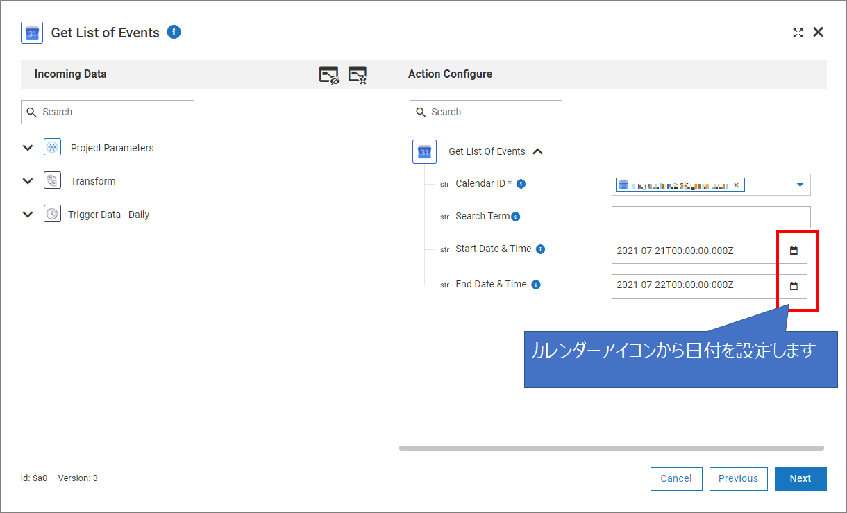Remove the selected Calendar ID value
The width and height of the screenshot is (847, 513).
click(x=737, y=185)
